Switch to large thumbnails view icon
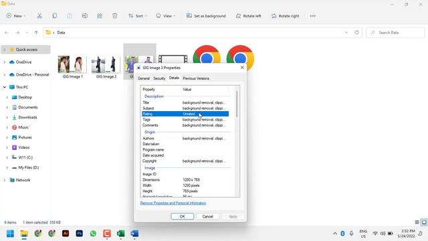Viewport: 428px width, 241px height. [423, 222]
